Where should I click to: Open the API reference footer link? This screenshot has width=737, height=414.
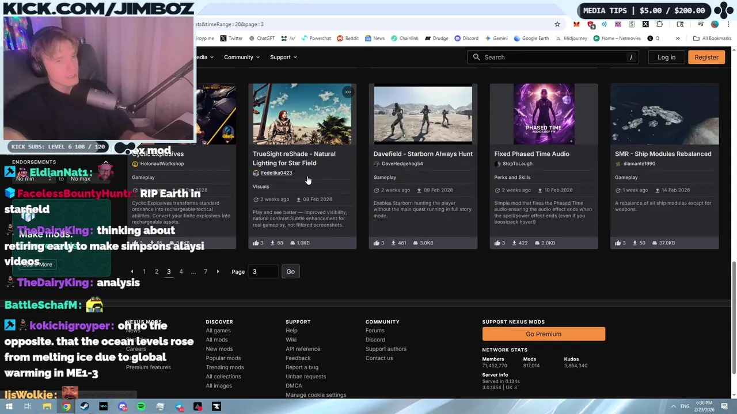303,349
